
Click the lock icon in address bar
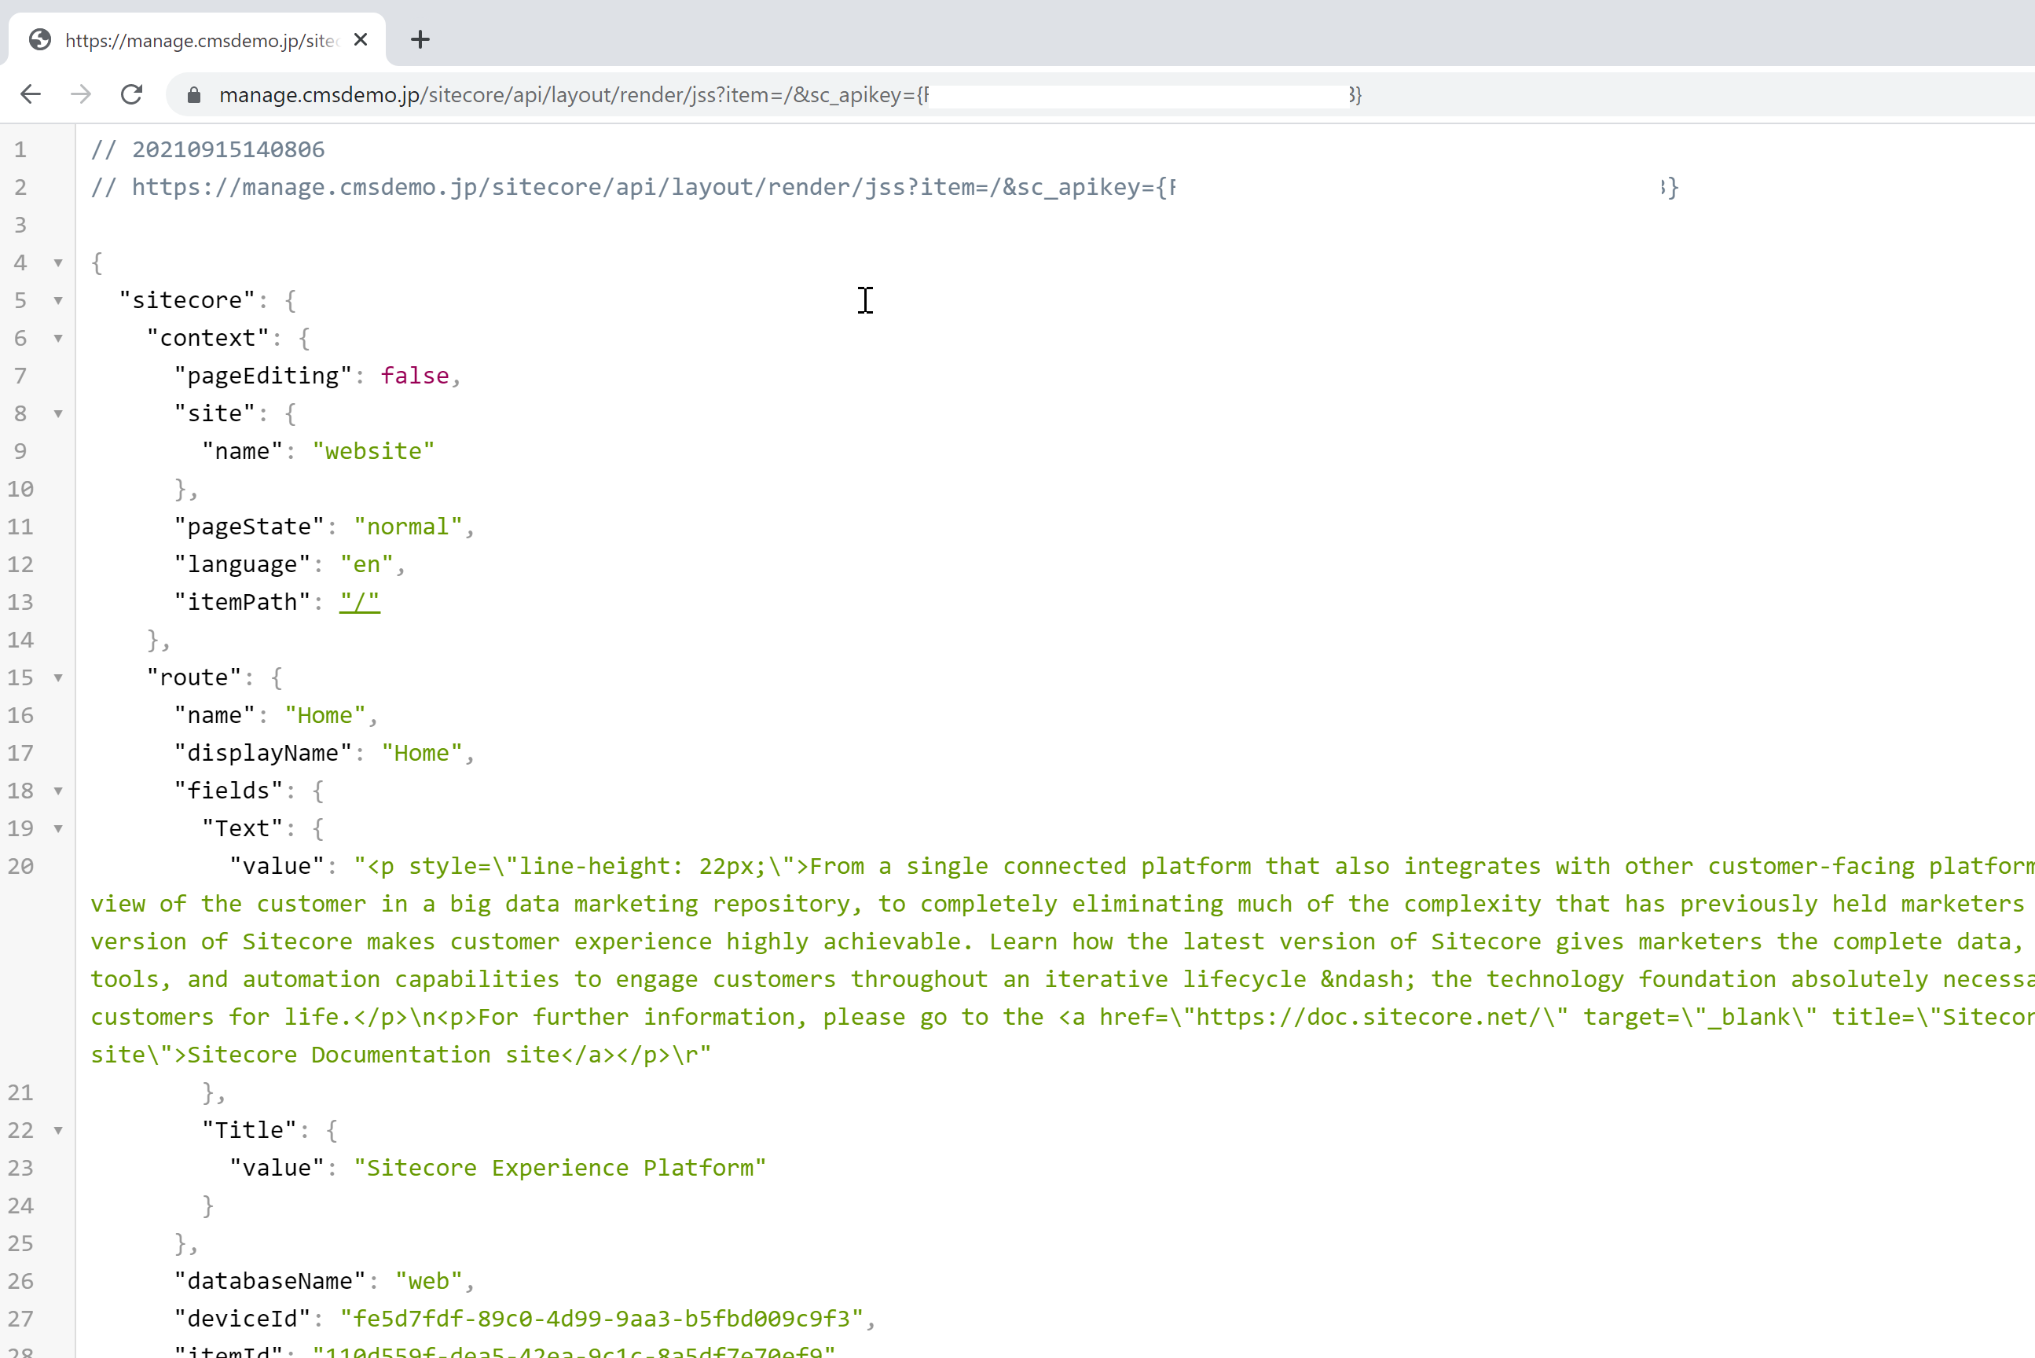pyautogui.click(x=194, y=95)
